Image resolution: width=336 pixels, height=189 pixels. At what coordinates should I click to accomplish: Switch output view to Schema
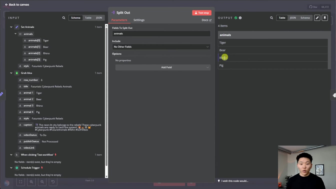(305, 18)
